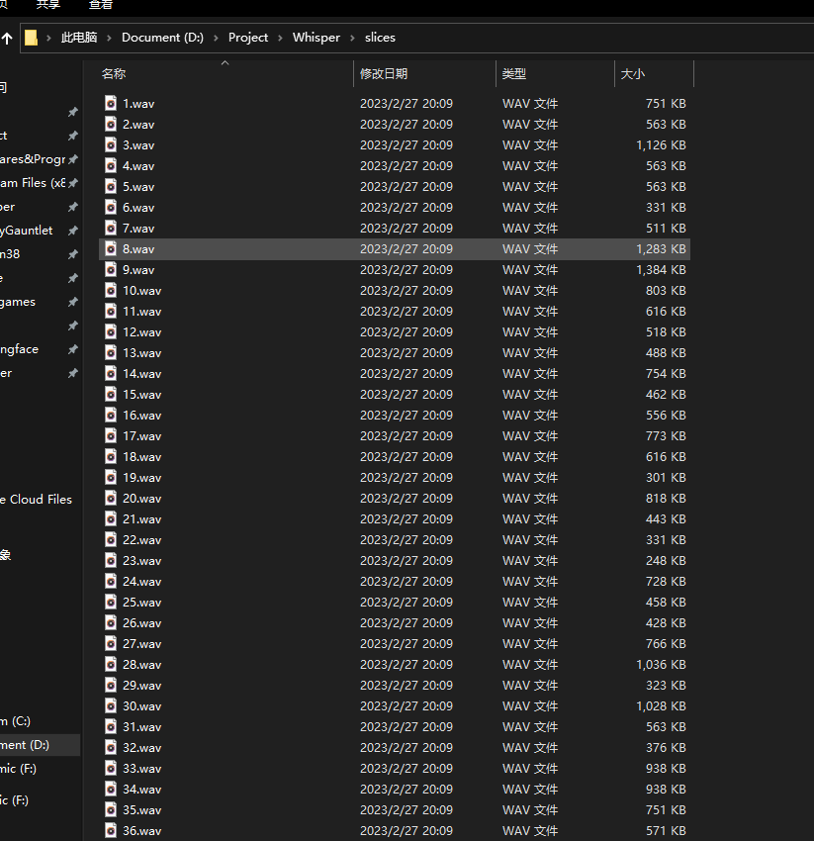
Task: Click the 24.wav file icon
Action: tap(111, 582)
